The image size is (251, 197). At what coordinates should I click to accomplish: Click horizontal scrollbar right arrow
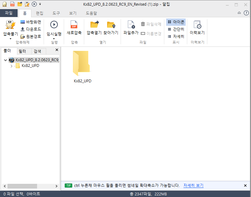point(56,186)
